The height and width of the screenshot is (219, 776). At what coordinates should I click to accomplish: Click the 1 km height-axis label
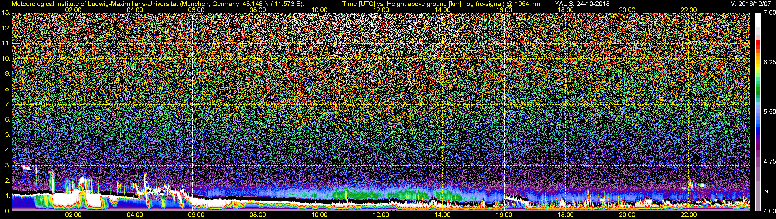tap(8, 196)
